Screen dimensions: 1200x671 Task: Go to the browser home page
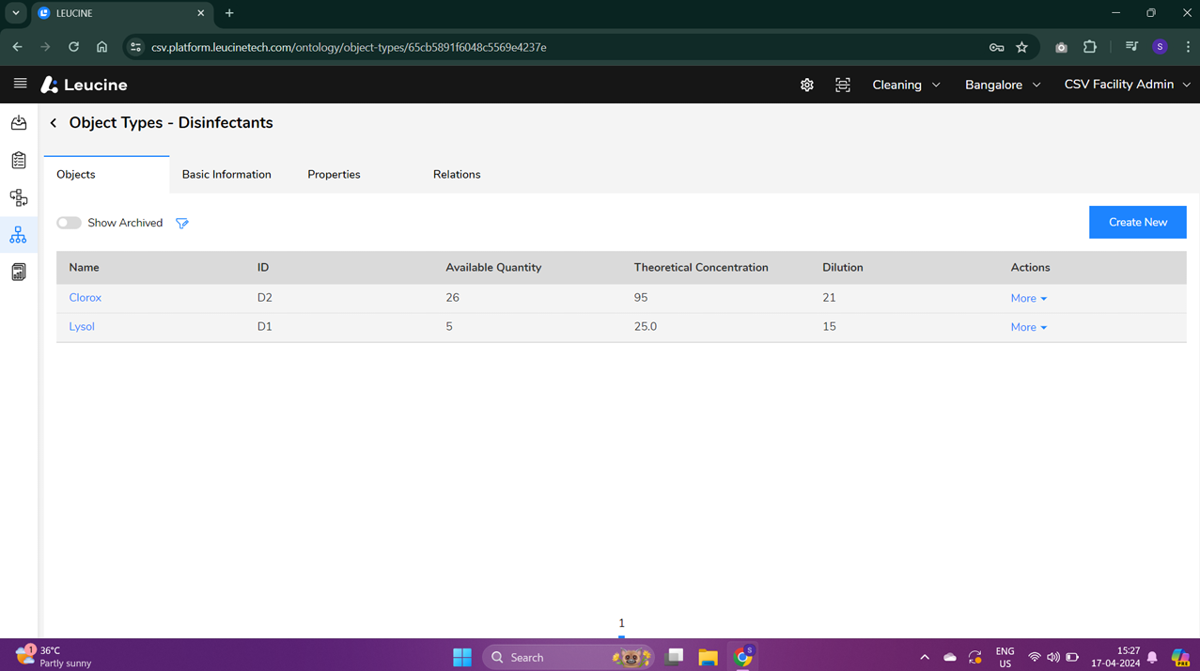click(x=101, y=47)
